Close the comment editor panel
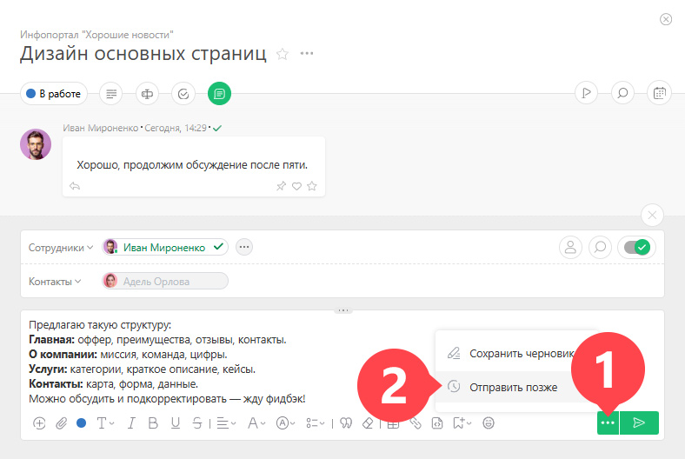This screenshot has width=685, height=459. tap(652, 215)
